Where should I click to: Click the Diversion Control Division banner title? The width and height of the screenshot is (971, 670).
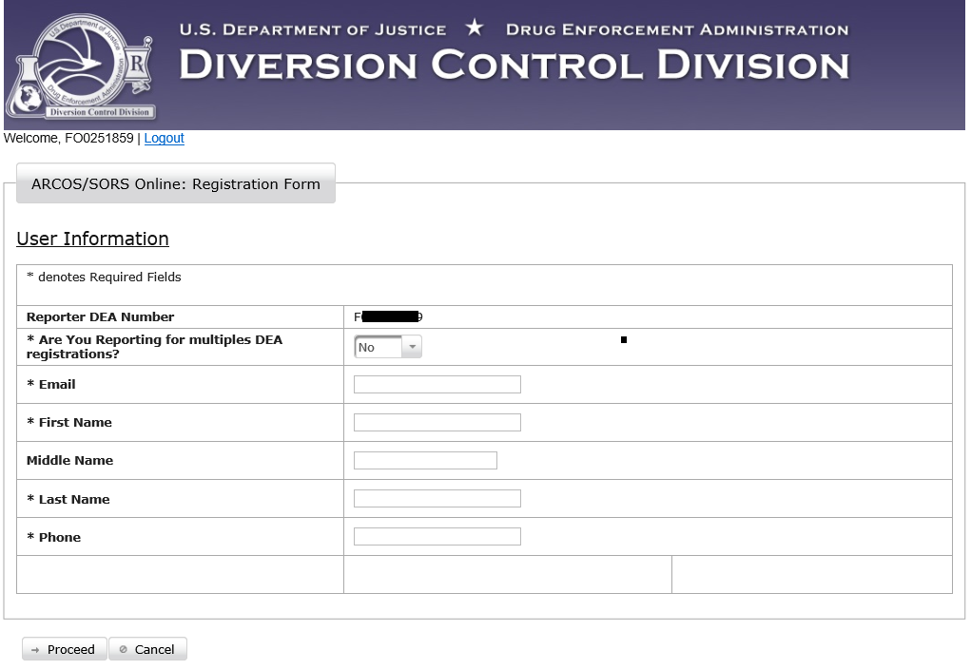click(514, 66)
